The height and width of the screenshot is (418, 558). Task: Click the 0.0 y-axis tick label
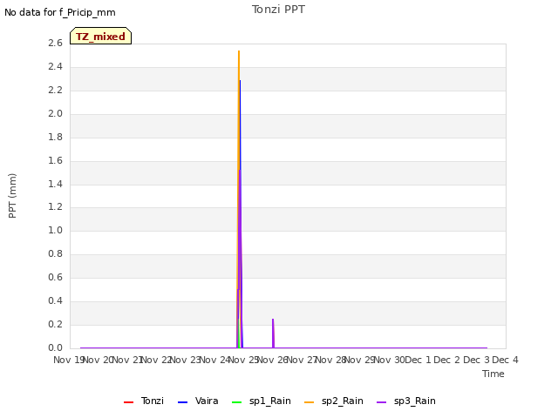click(56, 348)
